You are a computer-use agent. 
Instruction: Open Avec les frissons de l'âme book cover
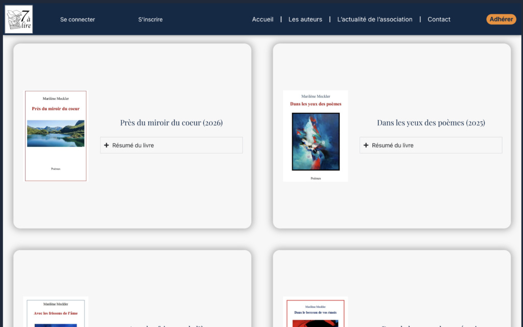(56, 312)
